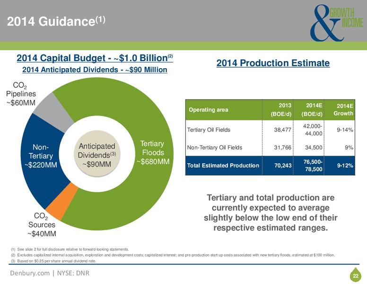The width and height of the screenshot is (367, 284).
Task: Click the 76,500-78,500 total cell
Action: click(x=313, y=166)
